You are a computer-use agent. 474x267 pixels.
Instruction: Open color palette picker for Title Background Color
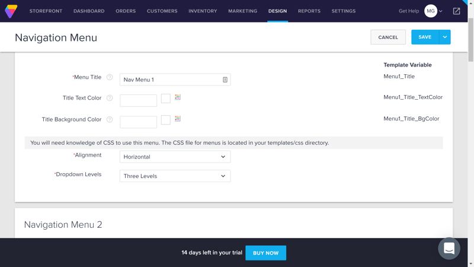(x=178, y=119)
